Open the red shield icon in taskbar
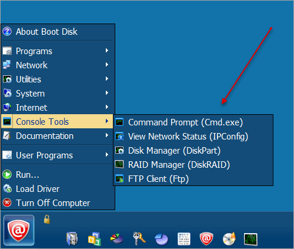The width and height of the screenshot is (294, 249). coord(206,239)
